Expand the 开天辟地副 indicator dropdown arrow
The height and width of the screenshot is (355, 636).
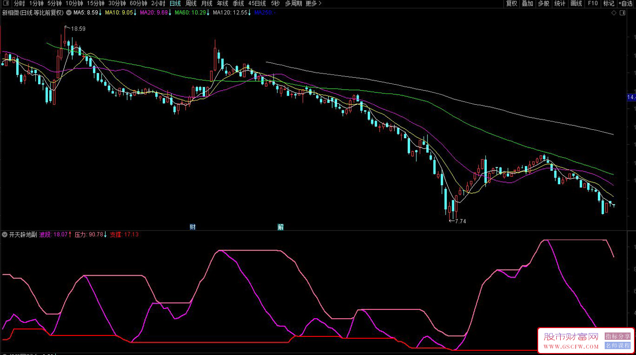pos(5,235)
